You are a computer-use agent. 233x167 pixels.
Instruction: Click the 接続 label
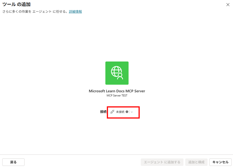coord(103,112)
